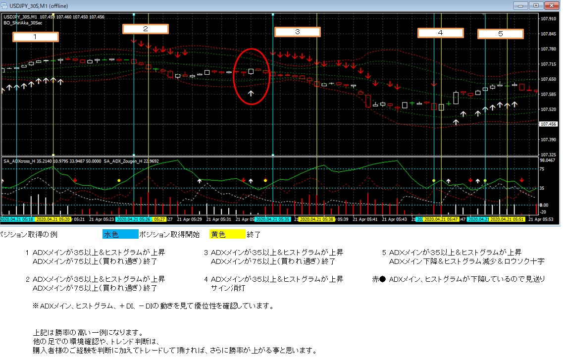Select the yellow time marker "2020.04.21 05:38"
The image size is (565, 361).
click(317, 219)
